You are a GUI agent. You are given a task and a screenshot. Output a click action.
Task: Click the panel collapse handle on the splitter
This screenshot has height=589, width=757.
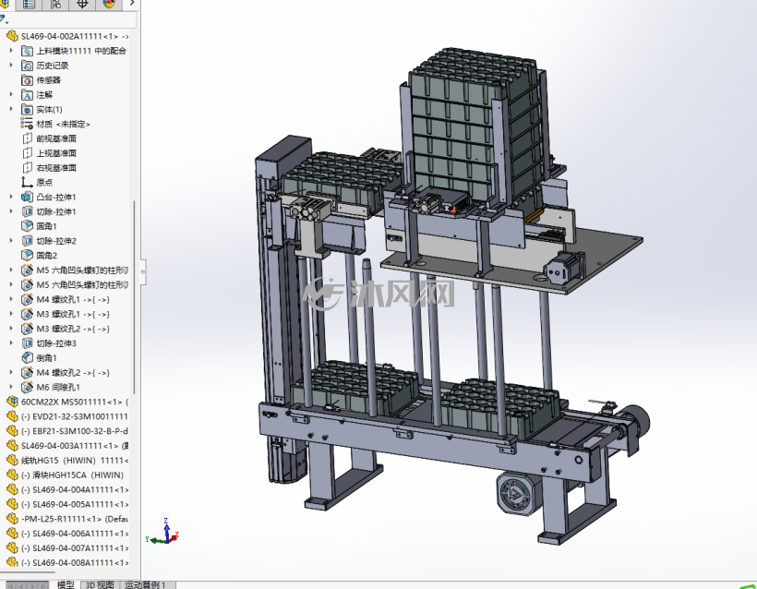click(143, 271)
